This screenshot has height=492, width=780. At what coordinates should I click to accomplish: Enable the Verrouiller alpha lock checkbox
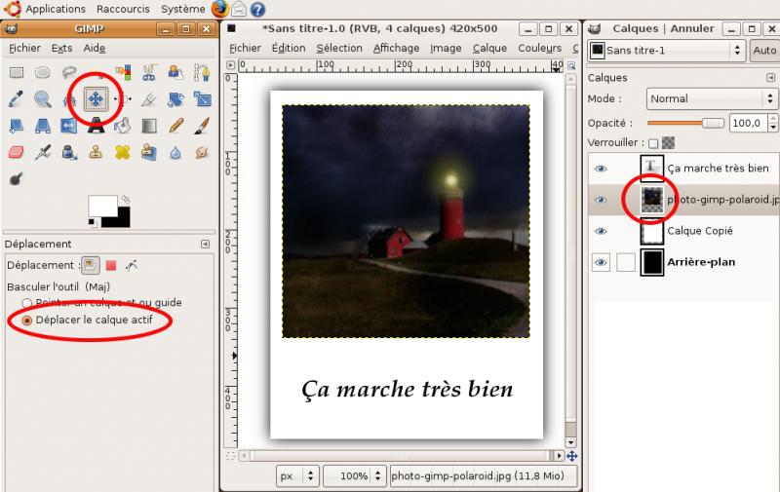pos(653,143)
